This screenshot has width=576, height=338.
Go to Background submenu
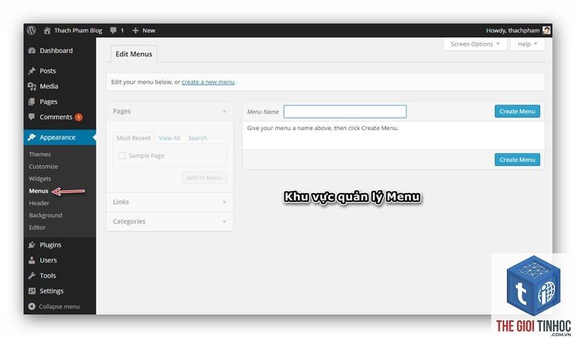[45, 215]
